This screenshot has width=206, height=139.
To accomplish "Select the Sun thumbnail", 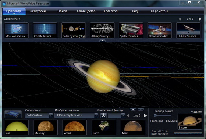I will 17,127.
